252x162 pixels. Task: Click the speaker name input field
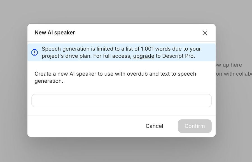pos(121,101)
